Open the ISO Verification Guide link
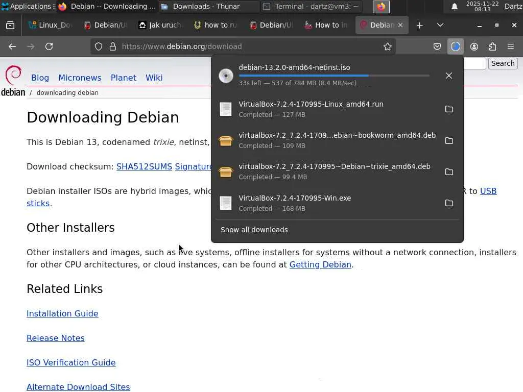The width and height of the screenshot is (523, 392). pyautogui.click(x=71, y=363)
